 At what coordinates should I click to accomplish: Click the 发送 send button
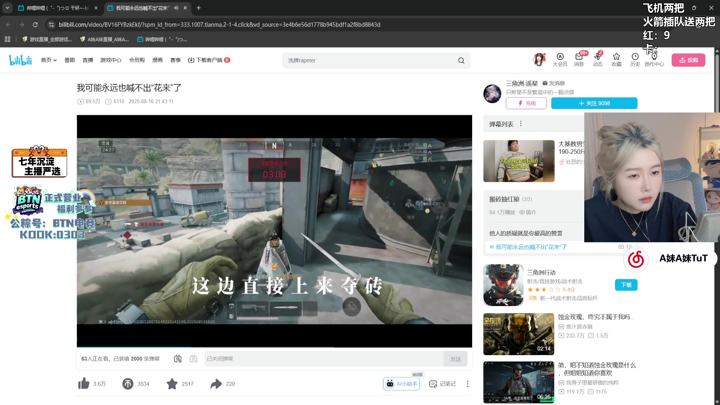(455, 359)
